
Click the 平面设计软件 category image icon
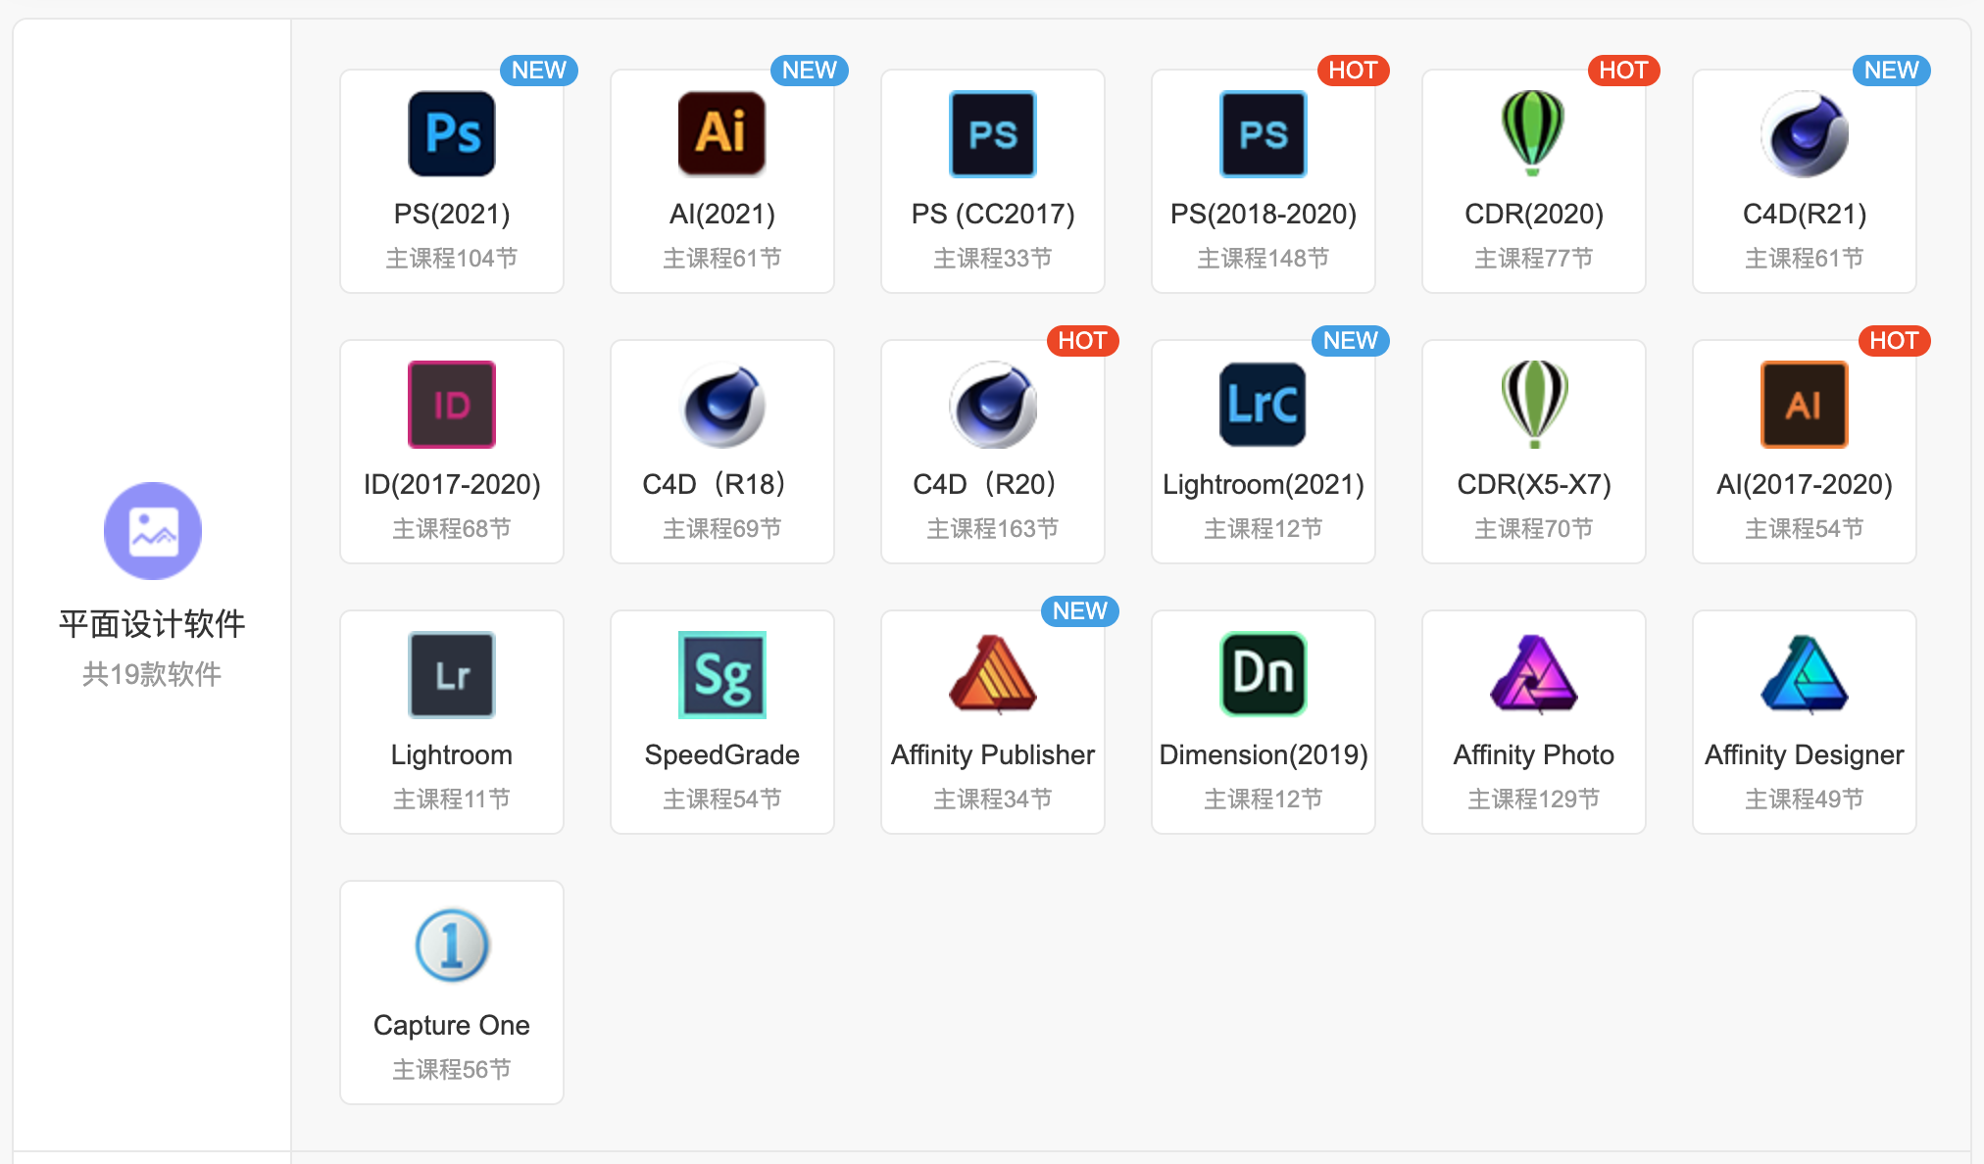153,531
